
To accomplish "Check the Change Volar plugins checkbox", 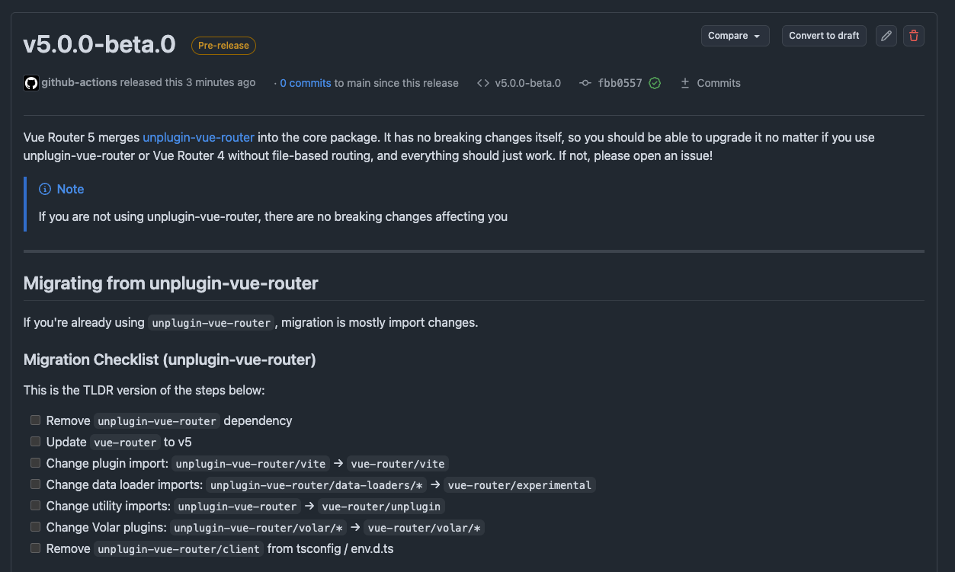I will click(x=35, y=527).
